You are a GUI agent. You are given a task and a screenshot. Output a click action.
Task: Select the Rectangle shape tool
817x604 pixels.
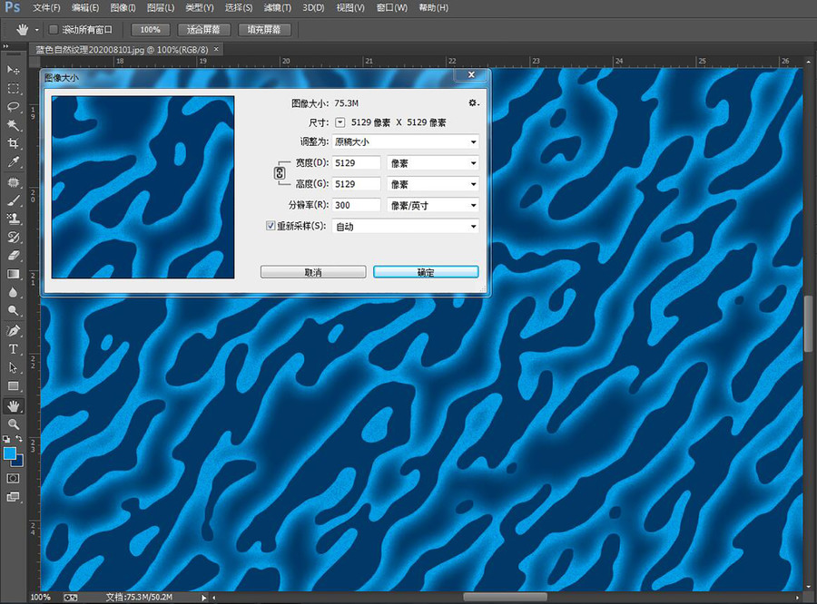[13, 385]
